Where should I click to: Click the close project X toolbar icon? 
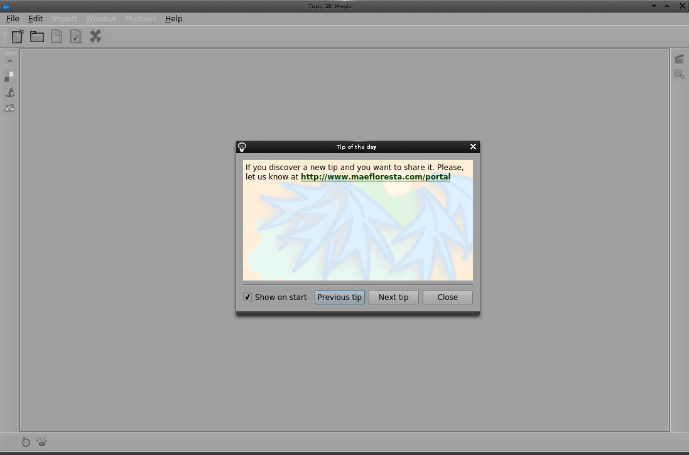tap(95, 36)
